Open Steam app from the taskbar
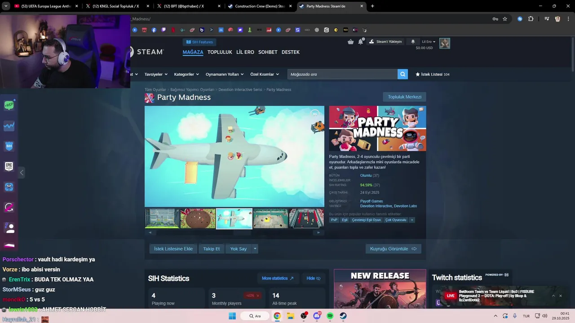The width and height of the screenshot is (575, 323). (x=343, y=316)
